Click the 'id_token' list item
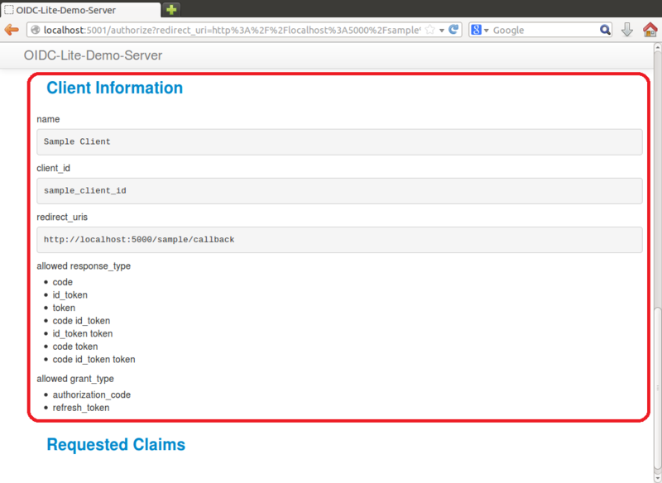The image size is (662, 483). [x=70, y=295]
